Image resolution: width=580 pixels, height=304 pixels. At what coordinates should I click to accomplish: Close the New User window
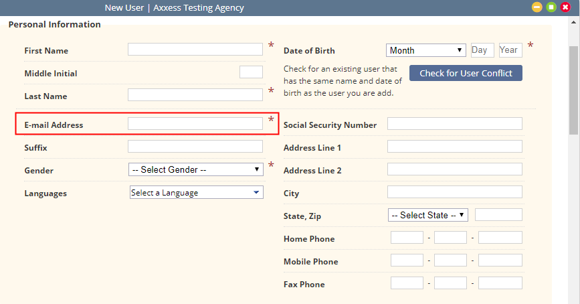coord(565,7)
